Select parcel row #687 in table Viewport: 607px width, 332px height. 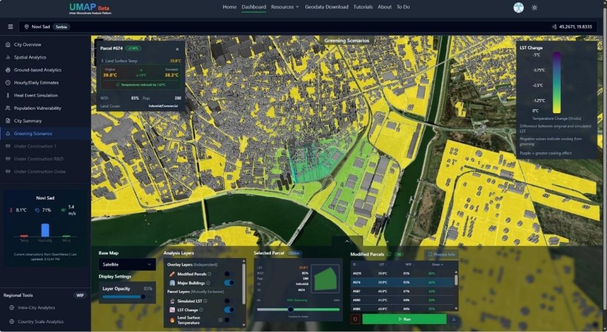402,291
